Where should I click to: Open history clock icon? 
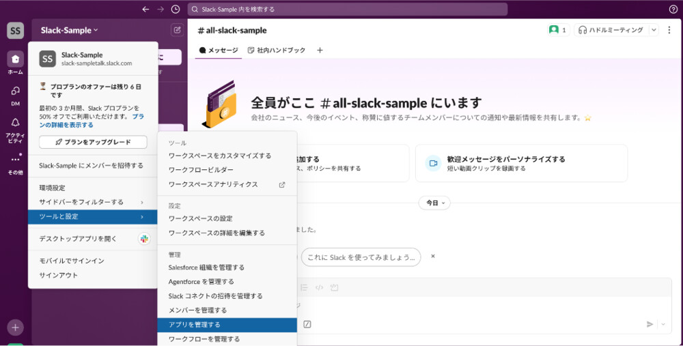pyautogui.click(x=175, y=9)
